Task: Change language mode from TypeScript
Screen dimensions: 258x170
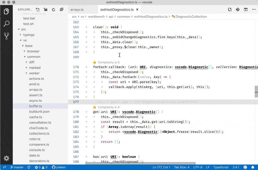Action: (x=221, y=167)
